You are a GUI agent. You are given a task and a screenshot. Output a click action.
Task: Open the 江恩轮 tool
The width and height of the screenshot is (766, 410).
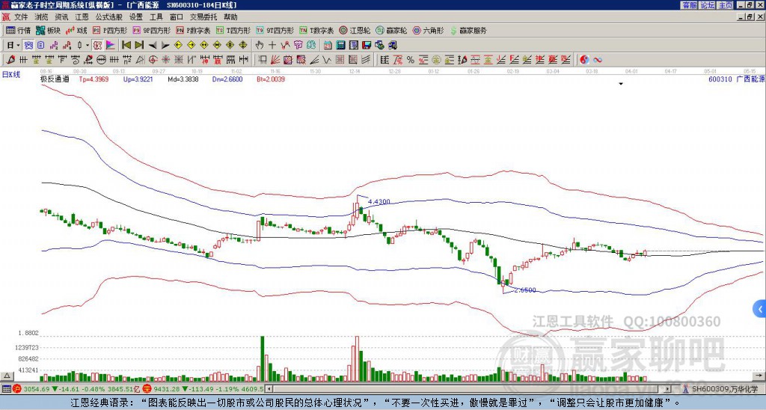354,30
